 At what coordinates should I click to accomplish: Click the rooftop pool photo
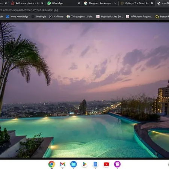[84, 90]
